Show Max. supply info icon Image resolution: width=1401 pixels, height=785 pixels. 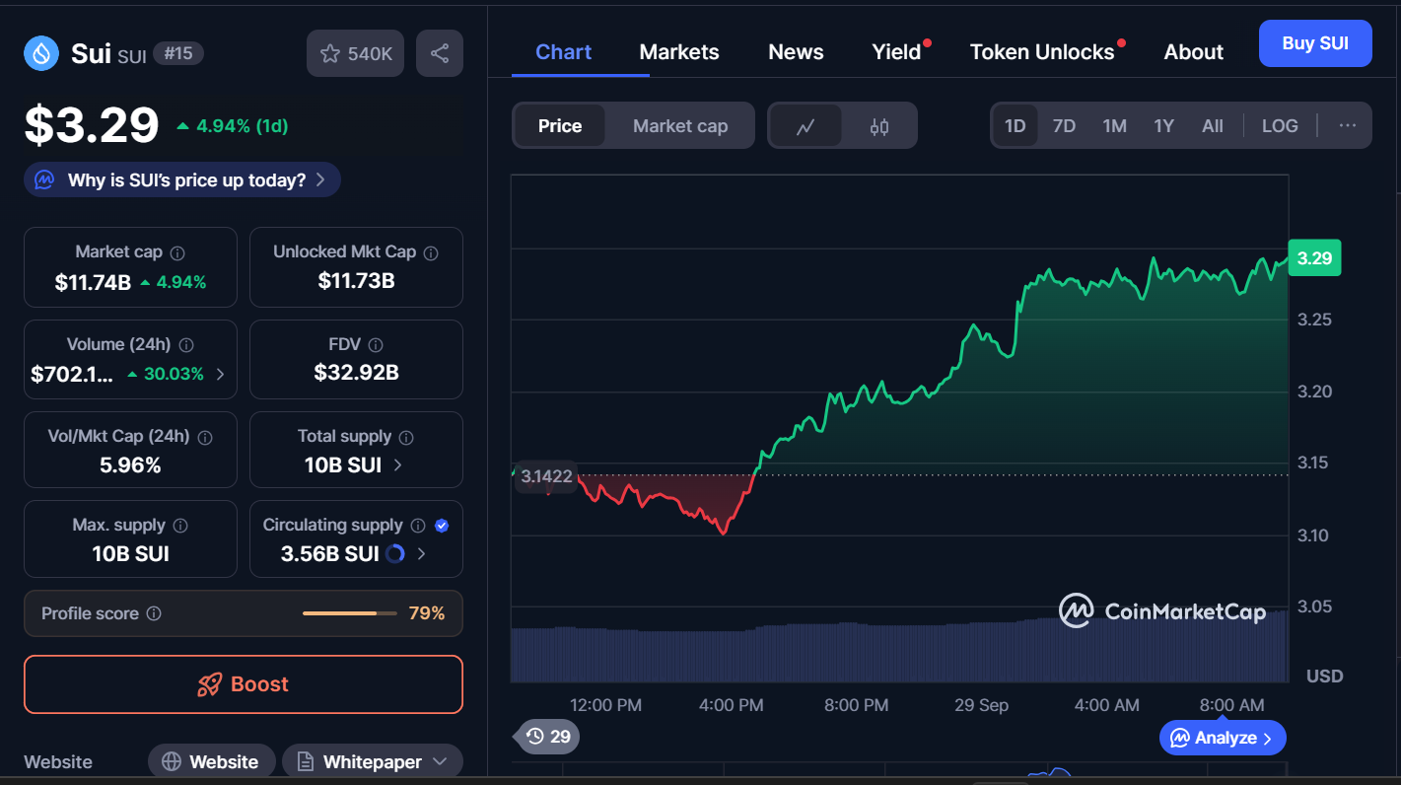180,526
